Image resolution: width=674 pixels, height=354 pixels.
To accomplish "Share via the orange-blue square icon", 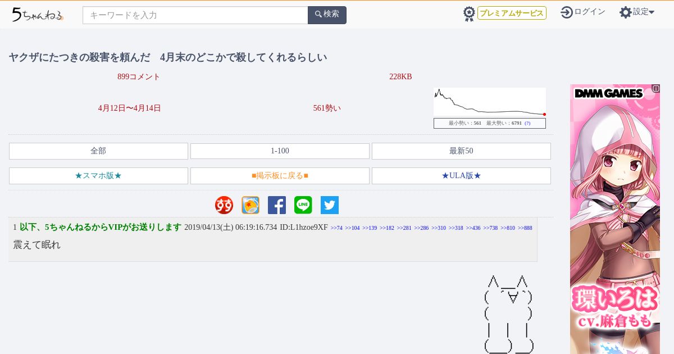I will (x=251, y=205).
